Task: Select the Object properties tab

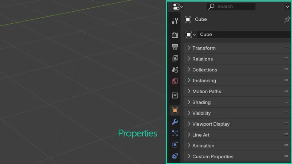Action: [x=175, y=110]
